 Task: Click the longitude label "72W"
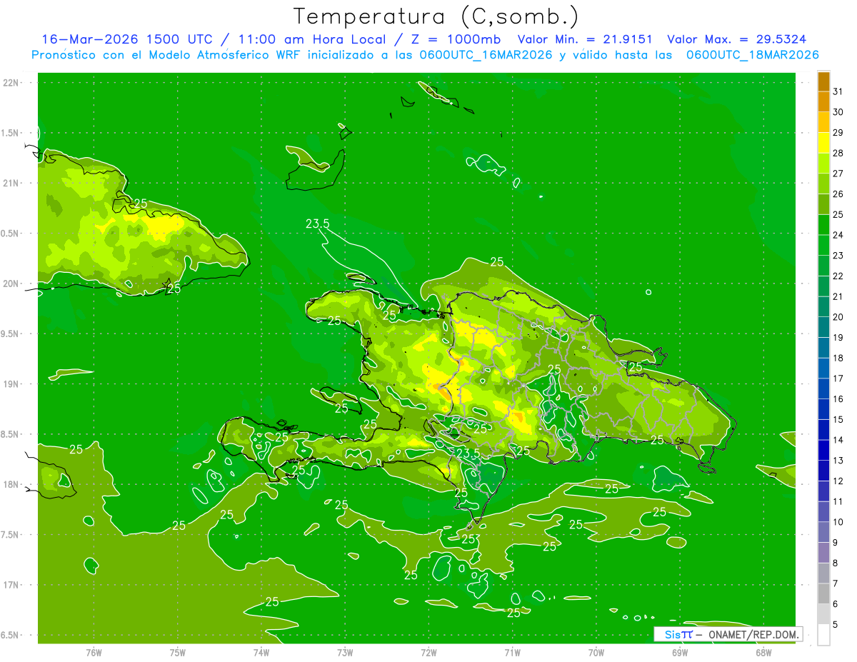[428, 653]
